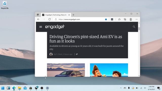Click the battery tray icon

pyautogui.click(x=137, y=88)
